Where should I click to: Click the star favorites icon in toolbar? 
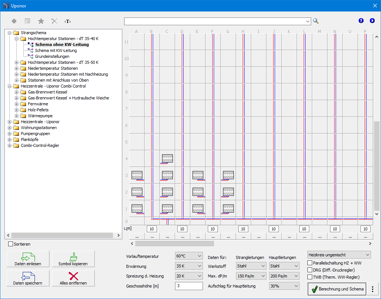pos(41,21)
